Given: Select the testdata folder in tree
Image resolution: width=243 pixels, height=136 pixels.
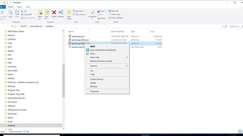Looking at the screenshot, I should (11, 125).
